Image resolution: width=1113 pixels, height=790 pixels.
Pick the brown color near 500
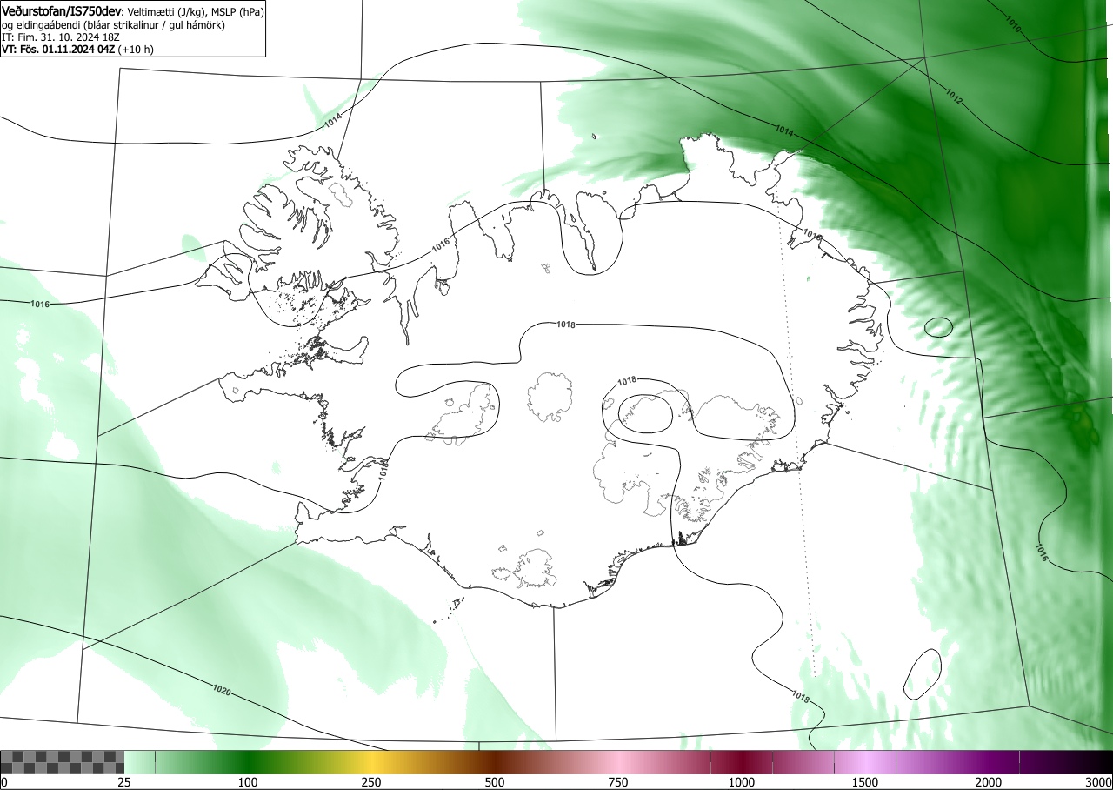pos(495,762)
